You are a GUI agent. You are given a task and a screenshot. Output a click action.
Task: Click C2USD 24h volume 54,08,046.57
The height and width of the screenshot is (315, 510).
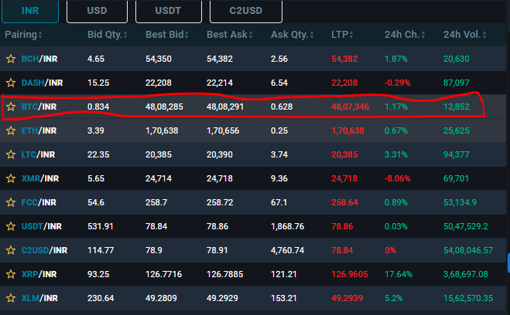(468, 250)
